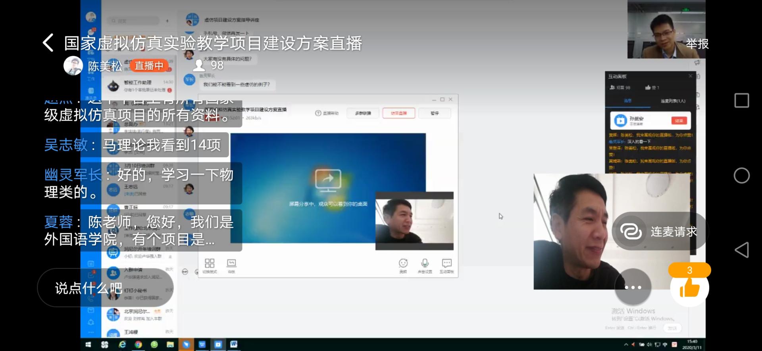Open the 北京润尼尔 group conversation row

pos(139,315)
